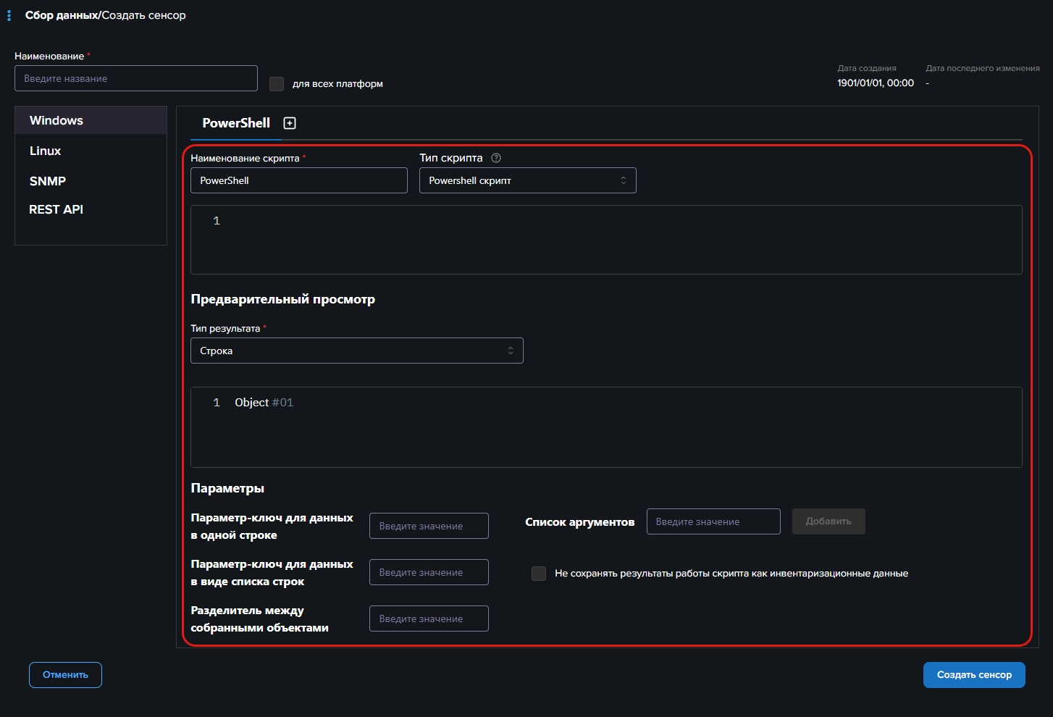The image size is (1053, 717).
Task: Click the Создать сенсор button
Action: click(x=973, y=675)
